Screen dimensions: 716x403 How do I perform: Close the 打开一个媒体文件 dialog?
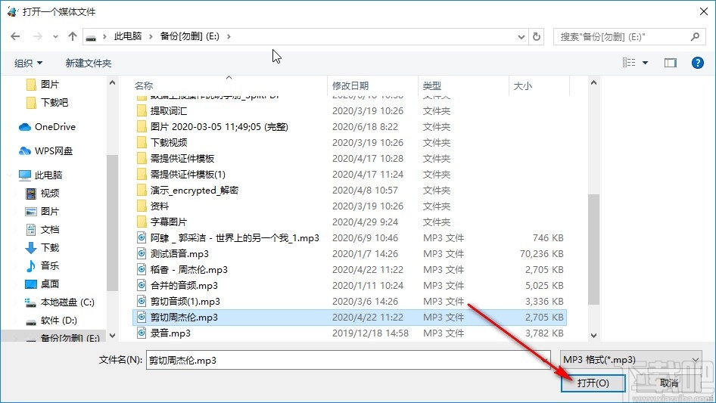704,11
